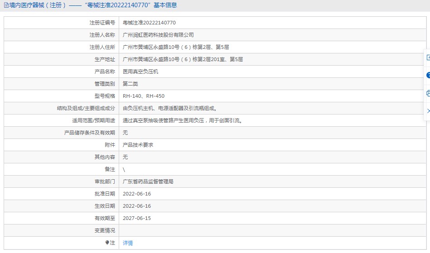
Task: Click the lightbulb icon next to 注
Action: [x=107, y=243]
